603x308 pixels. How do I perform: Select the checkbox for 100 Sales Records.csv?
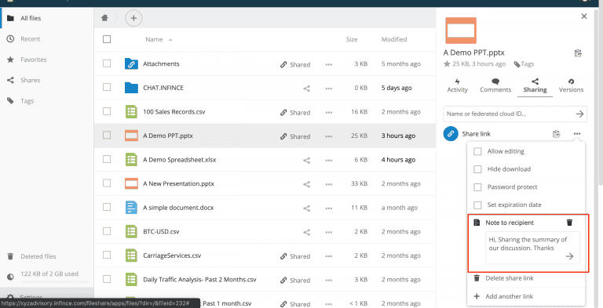[x=107, y=111]
